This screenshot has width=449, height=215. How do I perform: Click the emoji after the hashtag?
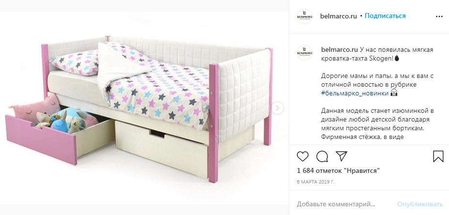coord(394,93)
